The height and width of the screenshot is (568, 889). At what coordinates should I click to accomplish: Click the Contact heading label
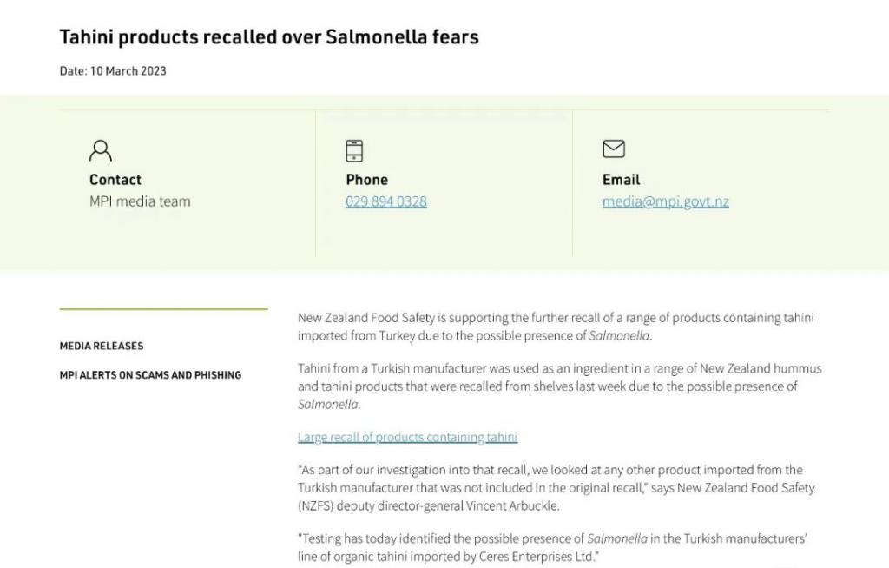click(115, 180)
